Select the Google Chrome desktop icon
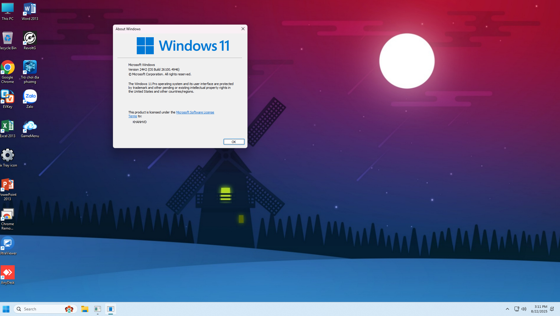 click(8, 72)
